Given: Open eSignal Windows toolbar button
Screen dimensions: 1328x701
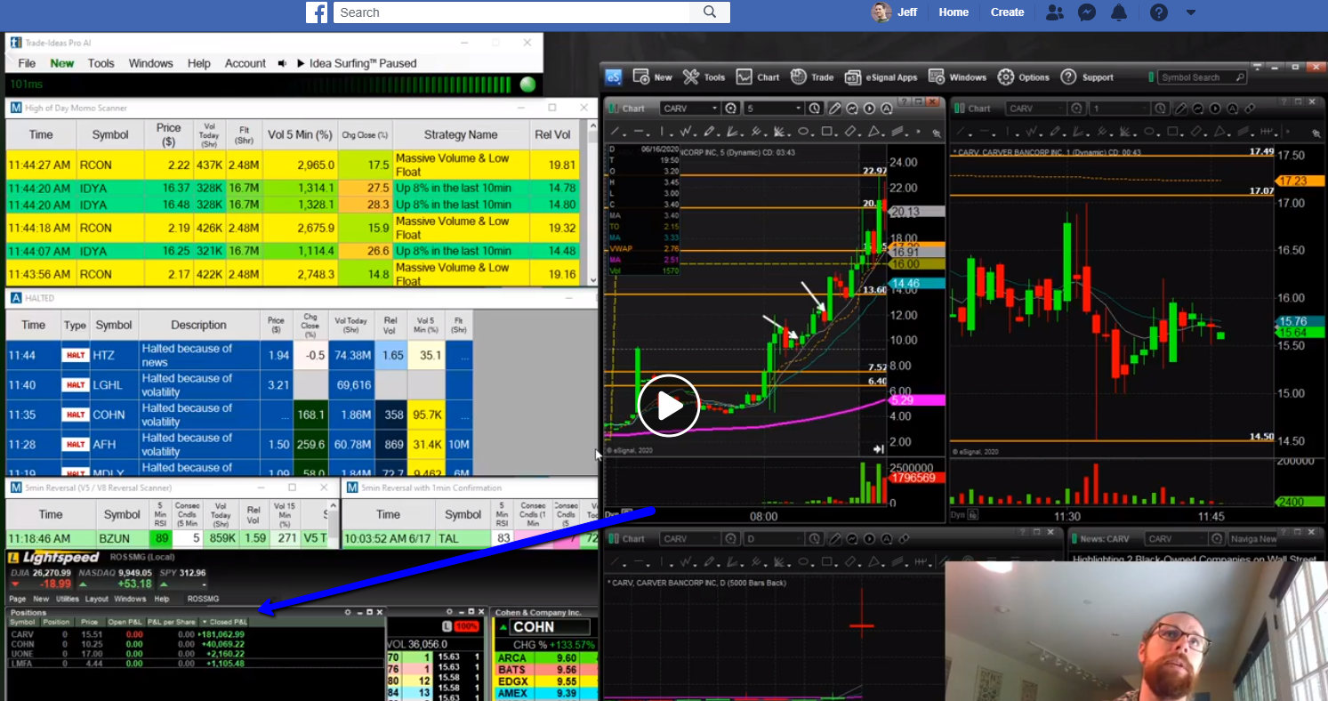Looking at the screenshot, I should 957,77.
